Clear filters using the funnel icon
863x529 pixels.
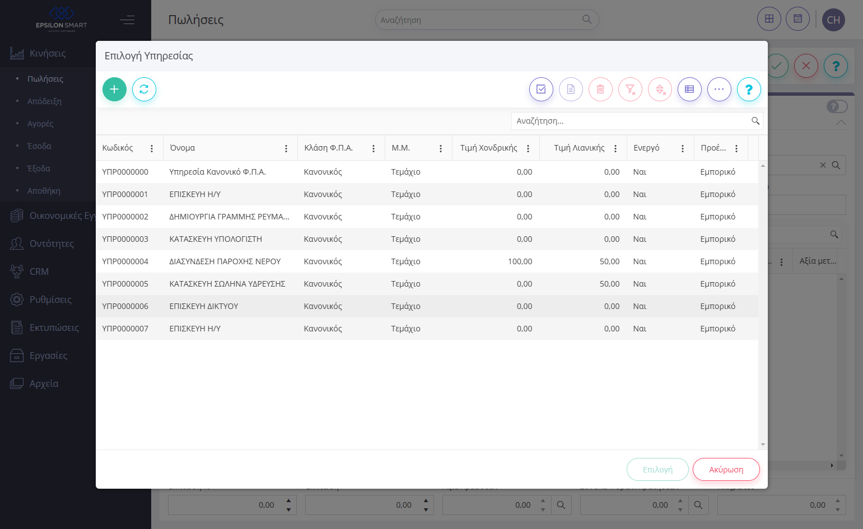630,89
